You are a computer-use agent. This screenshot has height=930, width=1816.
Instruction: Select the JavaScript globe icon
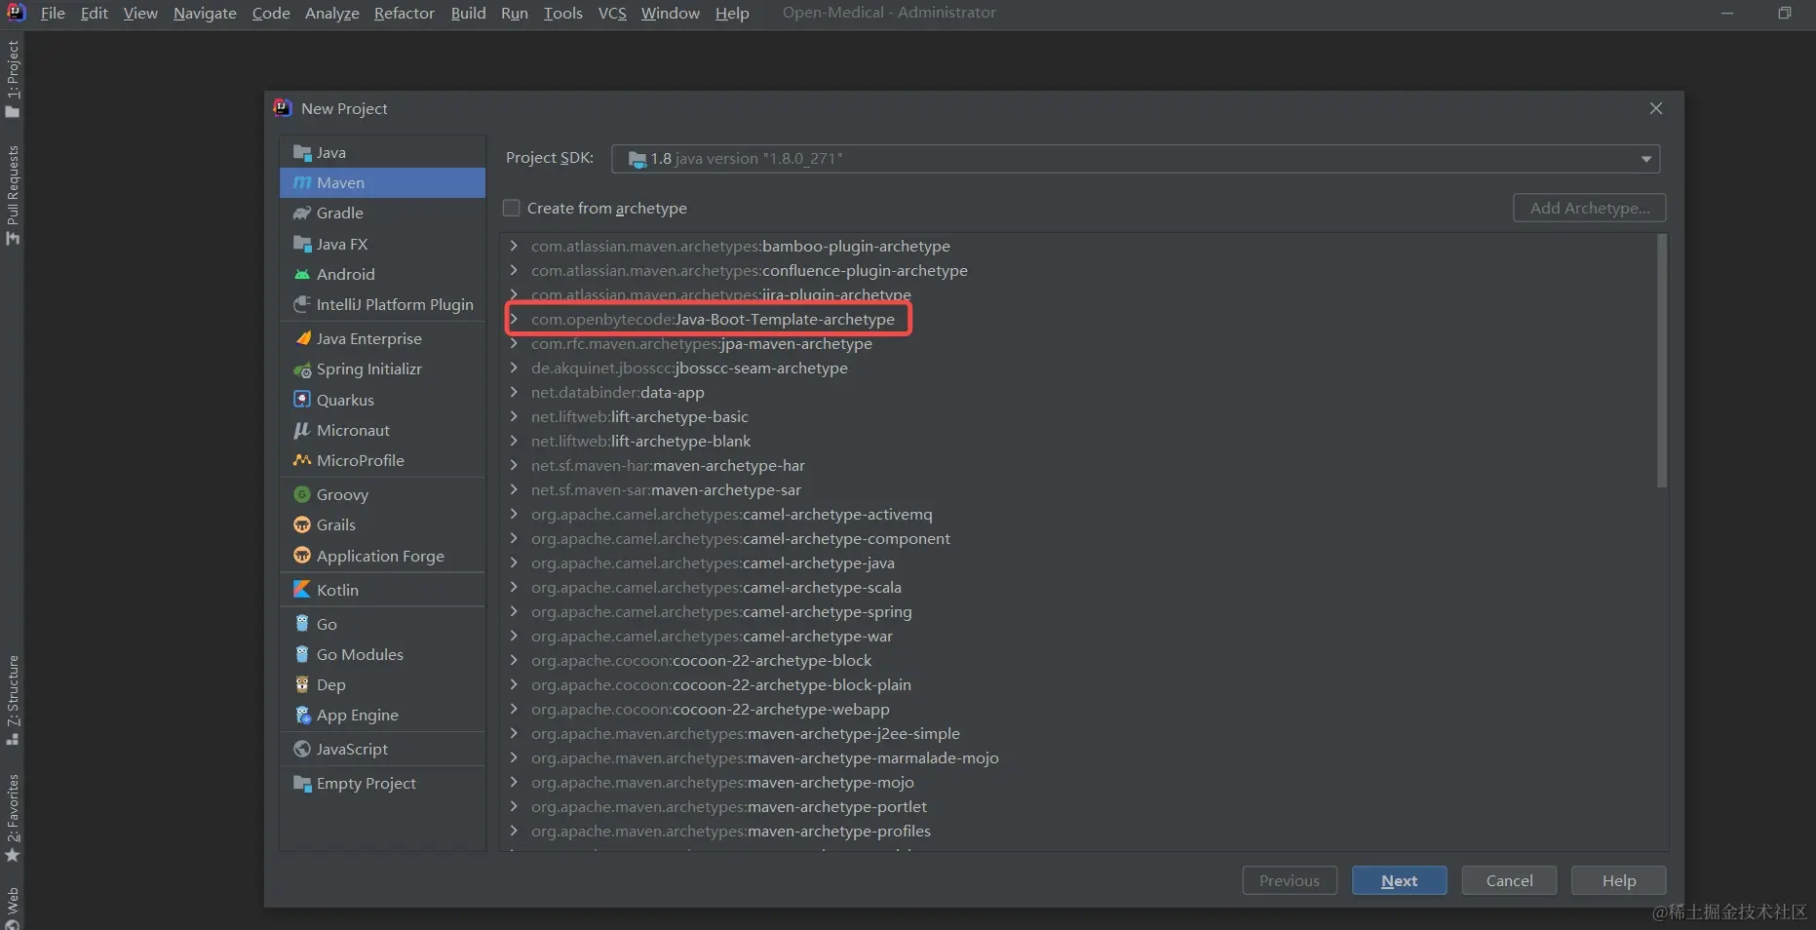pos(302,749)
